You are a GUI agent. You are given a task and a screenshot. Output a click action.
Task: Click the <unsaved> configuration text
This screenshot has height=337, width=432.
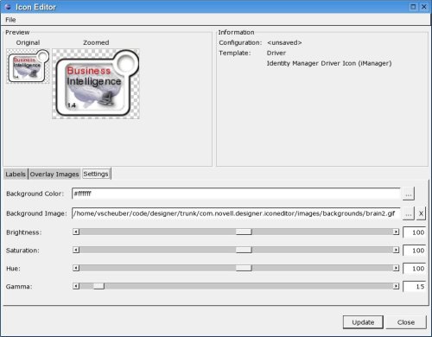(x=284, y=42)
